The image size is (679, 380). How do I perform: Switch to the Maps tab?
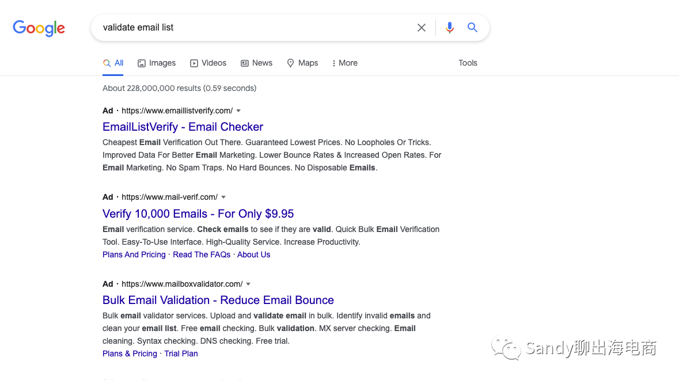coord(302,63)
